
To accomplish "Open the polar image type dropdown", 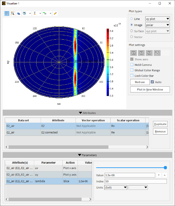I will pos(157,25).
